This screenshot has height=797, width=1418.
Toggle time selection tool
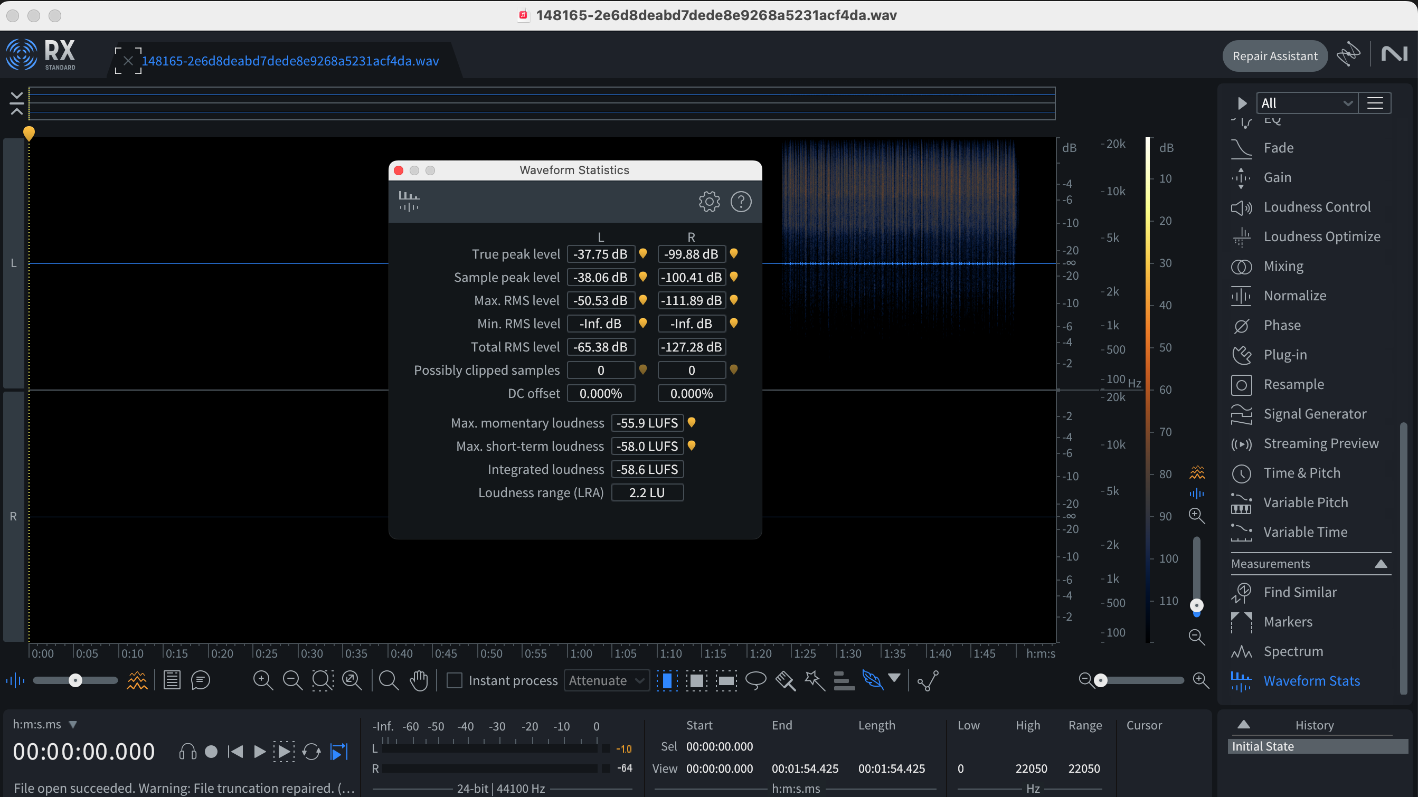(x=667, y=680)
